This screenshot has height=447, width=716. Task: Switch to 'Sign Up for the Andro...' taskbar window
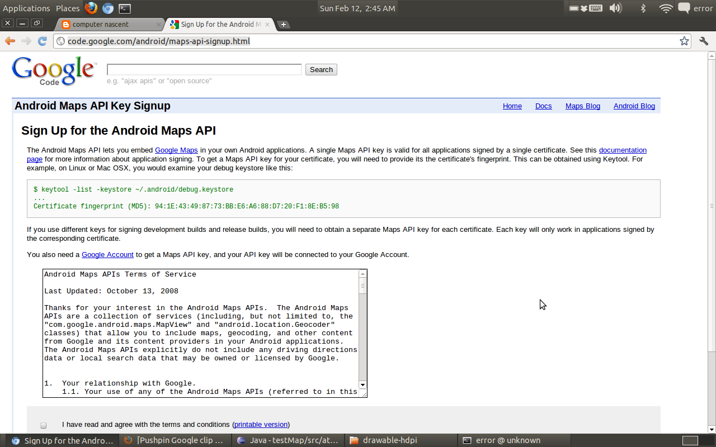point(63,440)
